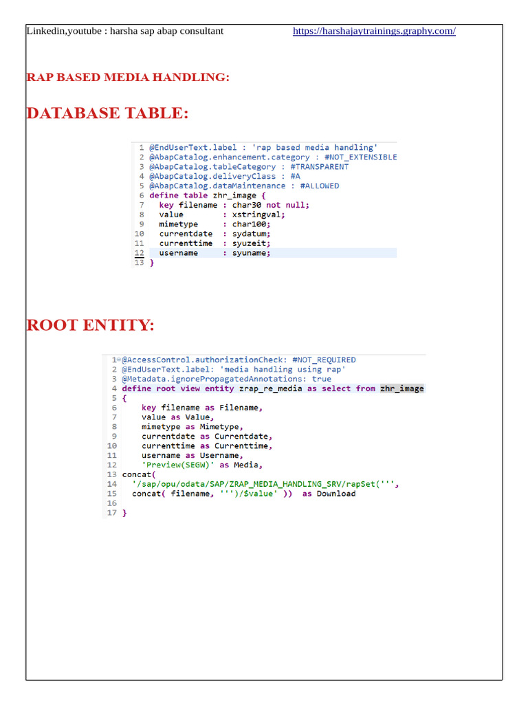528x704 pixels.
Task: Click the 'Linkedin,youtube : harsha sap abap consultant' text
Action: click(125, 31)
